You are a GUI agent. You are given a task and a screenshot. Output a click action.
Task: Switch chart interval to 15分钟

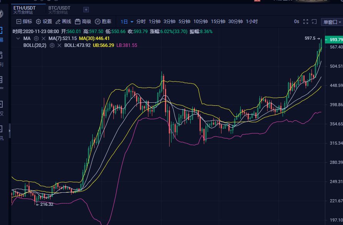pos(218,22)
